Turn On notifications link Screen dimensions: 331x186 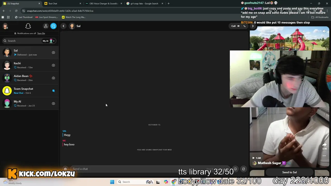pyautogui.click(x=41, y=33)
